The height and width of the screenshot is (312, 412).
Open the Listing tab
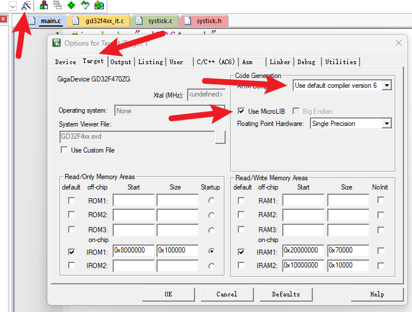coord(151,62)
